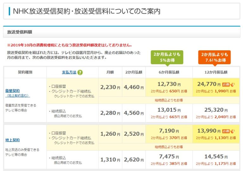The height and width of the screenshot is (171, 243).
Task: Click the お得 icon next to 13,990円
Action: pyautogui.click(x=228, y=131)
